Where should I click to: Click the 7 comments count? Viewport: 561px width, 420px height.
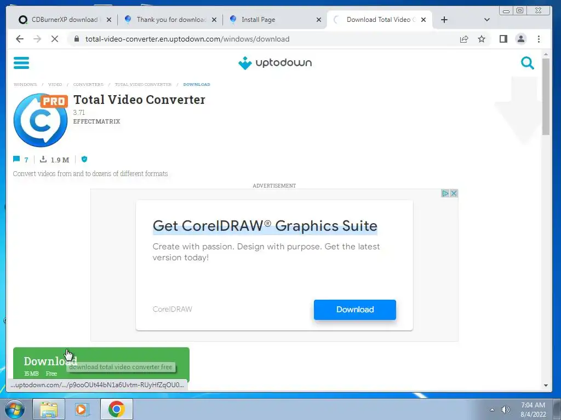pyautogui.click(x=26, y=160)
